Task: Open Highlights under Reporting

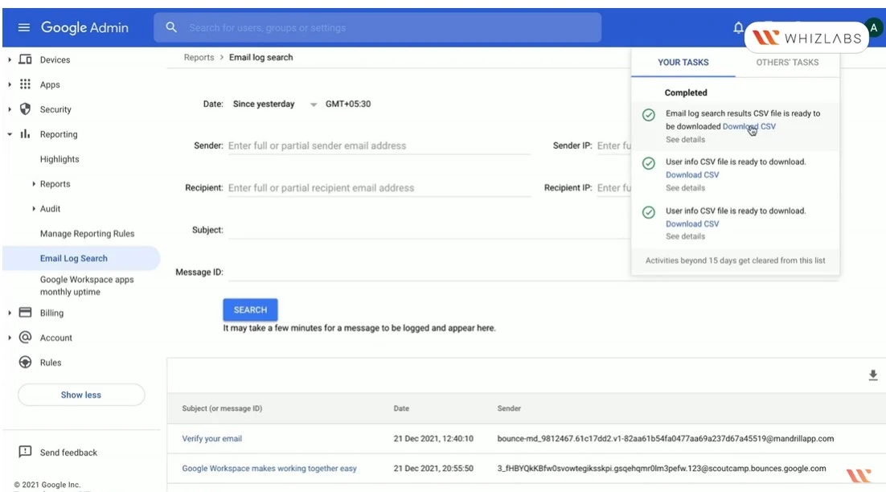Action: coord(59,158)
